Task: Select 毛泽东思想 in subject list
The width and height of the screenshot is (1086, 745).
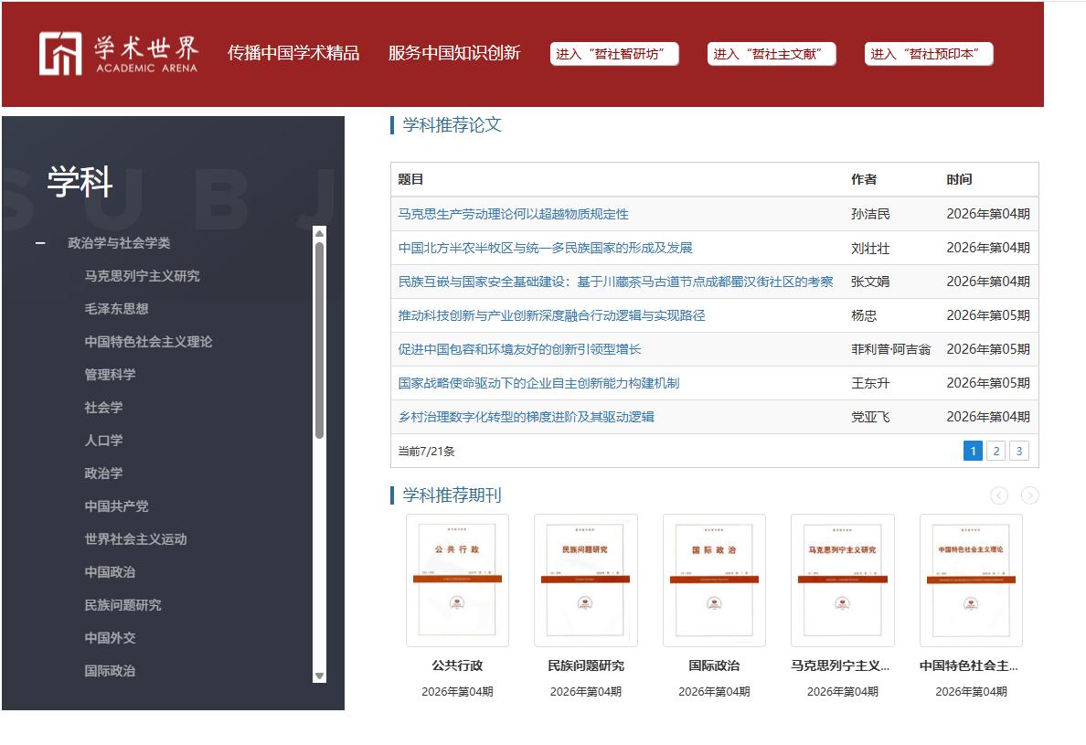Action: click(x=116, y=309)
